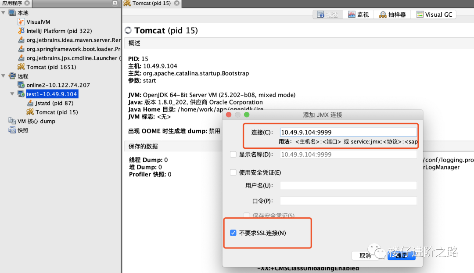
Task: Switch to the 抽样器 sampler tab
Action: 392,14
